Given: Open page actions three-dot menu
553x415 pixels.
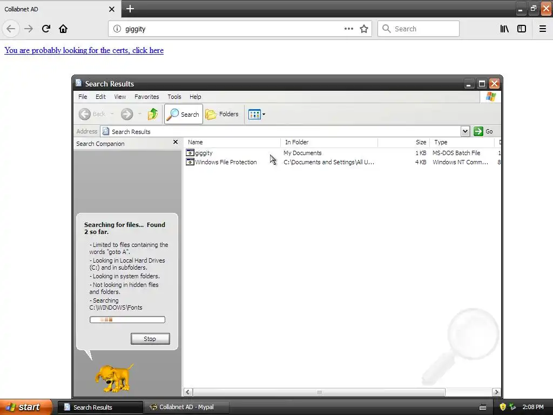Looking at the screenshot, I should (x=348, y=29).
